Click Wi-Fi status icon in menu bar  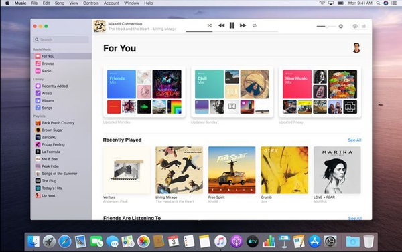click(x=322, y=3)
